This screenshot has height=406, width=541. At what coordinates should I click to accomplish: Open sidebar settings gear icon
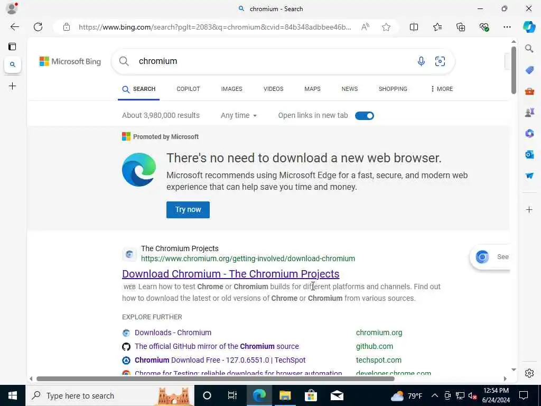click(529, 373)
